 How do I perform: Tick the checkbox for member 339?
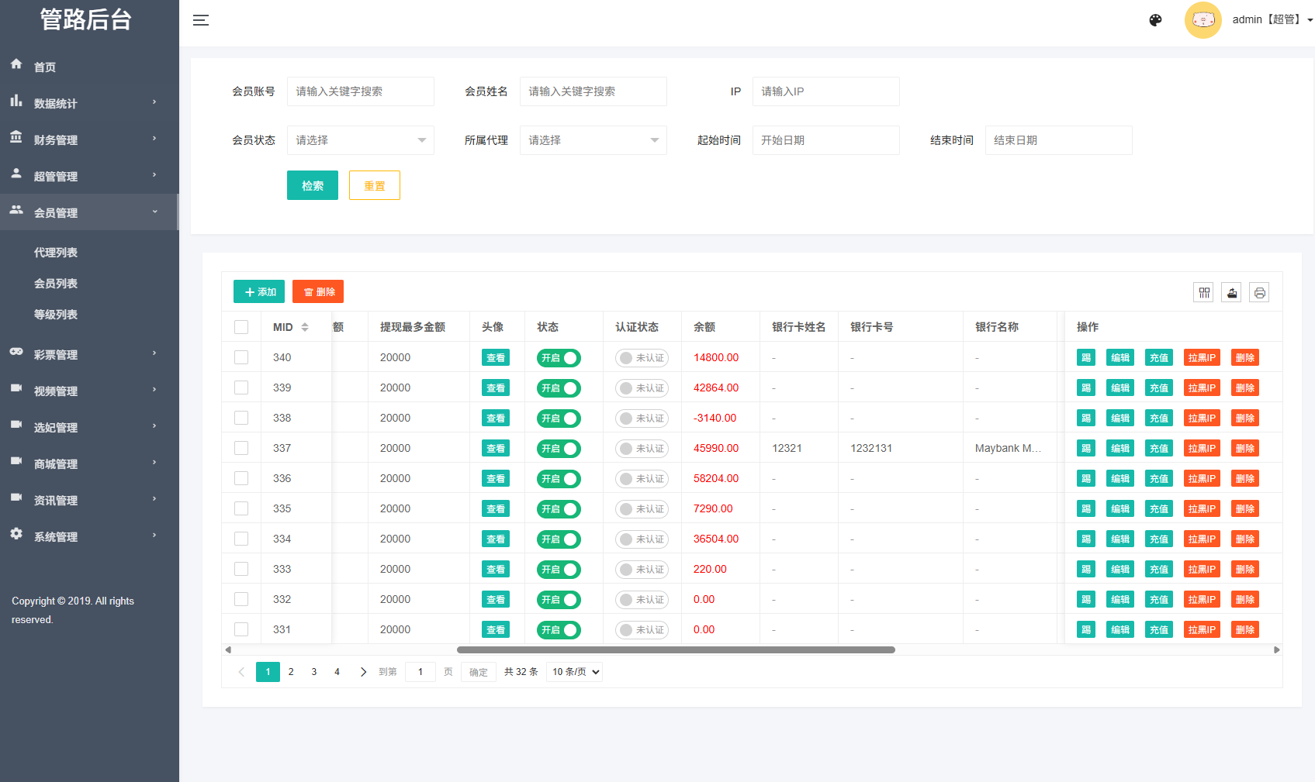241,388
